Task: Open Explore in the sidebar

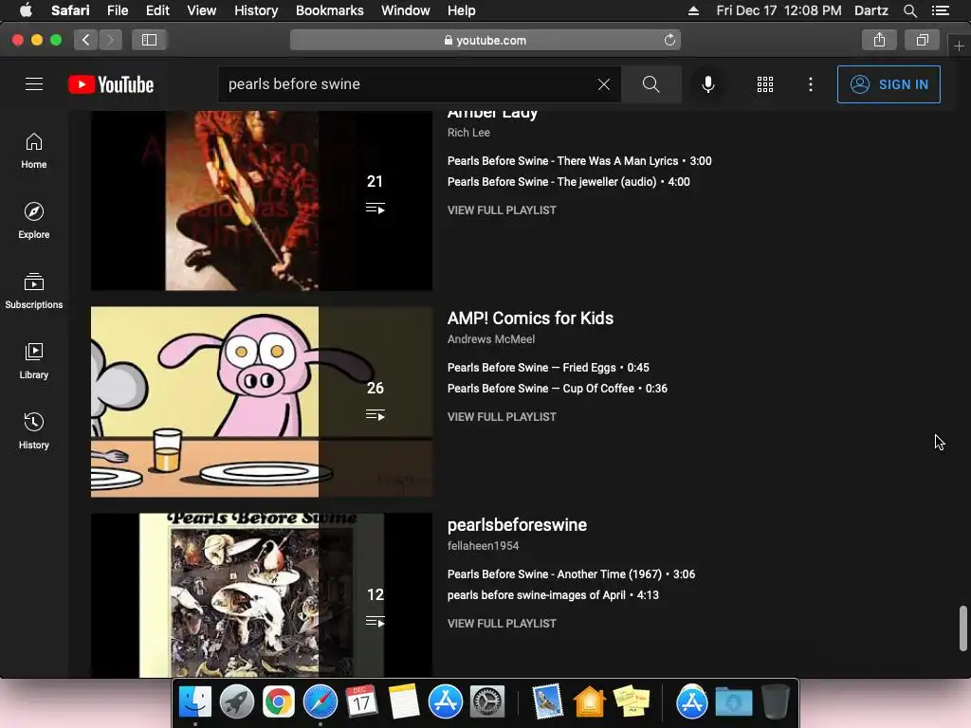Action: pos(34,220)
